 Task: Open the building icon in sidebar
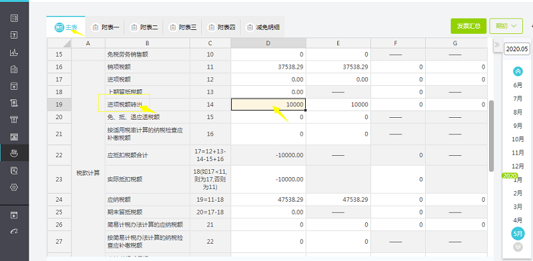[14, 69]
